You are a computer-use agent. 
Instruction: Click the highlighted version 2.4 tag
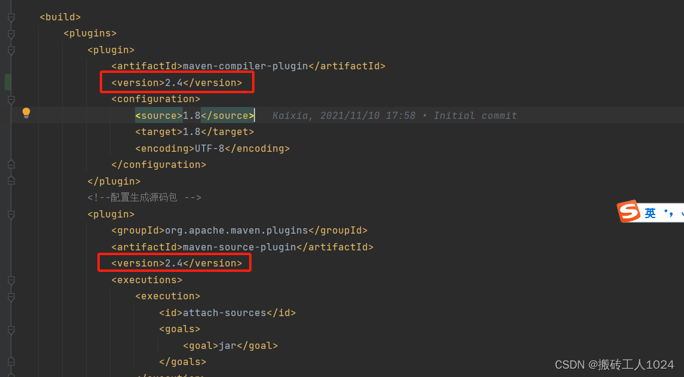[x=177, y=82]
